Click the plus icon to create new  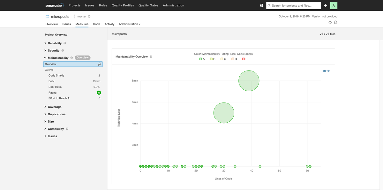[325, 5]
